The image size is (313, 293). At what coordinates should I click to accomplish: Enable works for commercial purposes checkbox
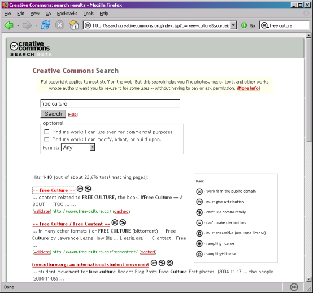tap(47, 132)
